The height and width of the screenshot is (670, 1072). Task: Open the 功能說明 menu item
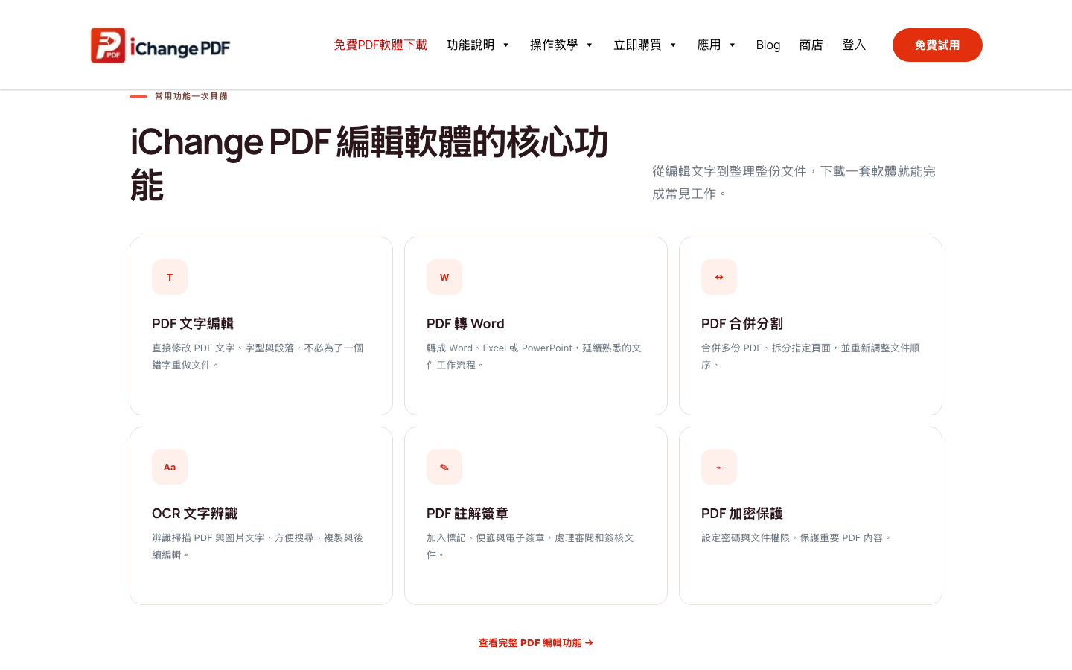pyautogui.click(x=470, y=45)
